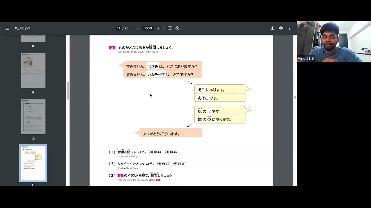Click the total page count 25
Image resolution: width=371 pixels, height=208 pixels.
(126, 28)
